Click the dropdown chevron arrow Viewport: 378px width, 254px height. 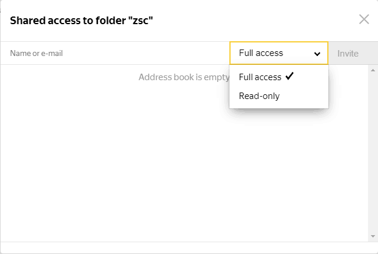tap(318, 54)
